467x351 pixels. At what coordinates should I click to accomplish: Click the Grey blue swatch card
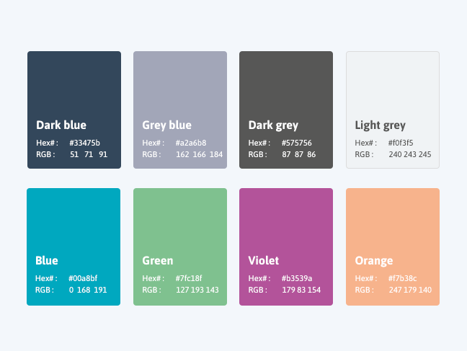[x=180, y=110]
